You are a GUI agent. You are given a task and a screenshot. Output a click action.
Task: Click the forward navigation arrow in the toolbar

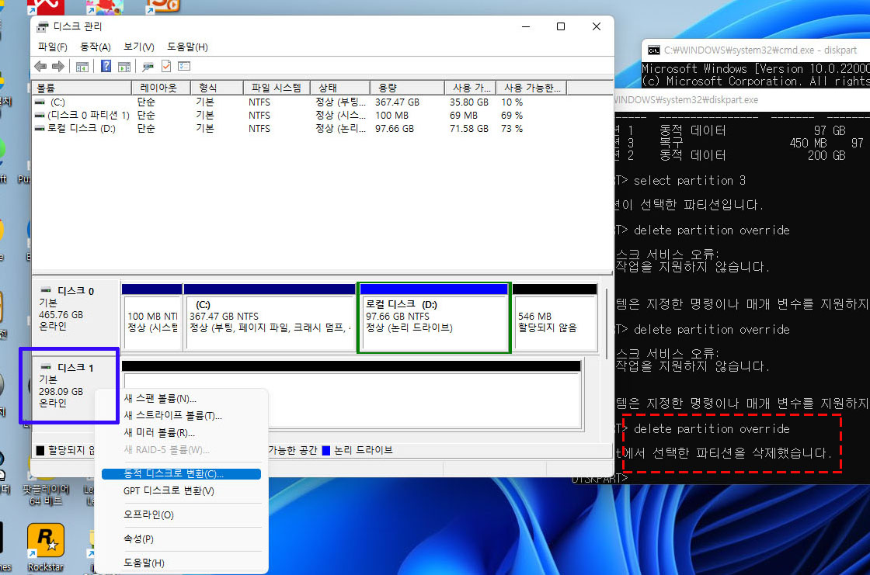(x=58, y=66)
